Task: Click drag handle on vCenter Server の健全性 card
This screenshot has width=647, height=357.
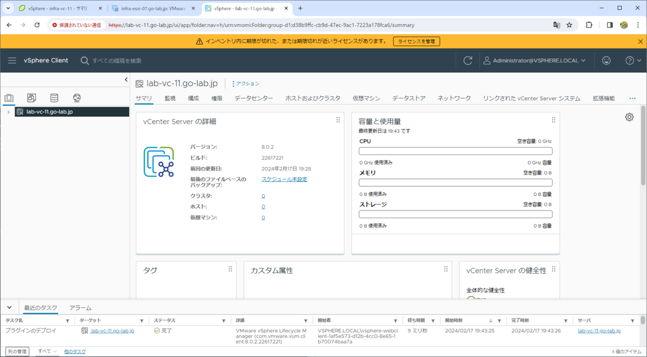Action: [x=554, y=269]
